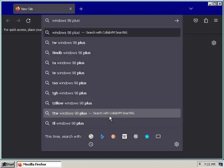The width and height of the screenshot is (224, 168).
Task: Choose the '!tw windows 98 plus' suggestion
Action: (x=112, y=113)
